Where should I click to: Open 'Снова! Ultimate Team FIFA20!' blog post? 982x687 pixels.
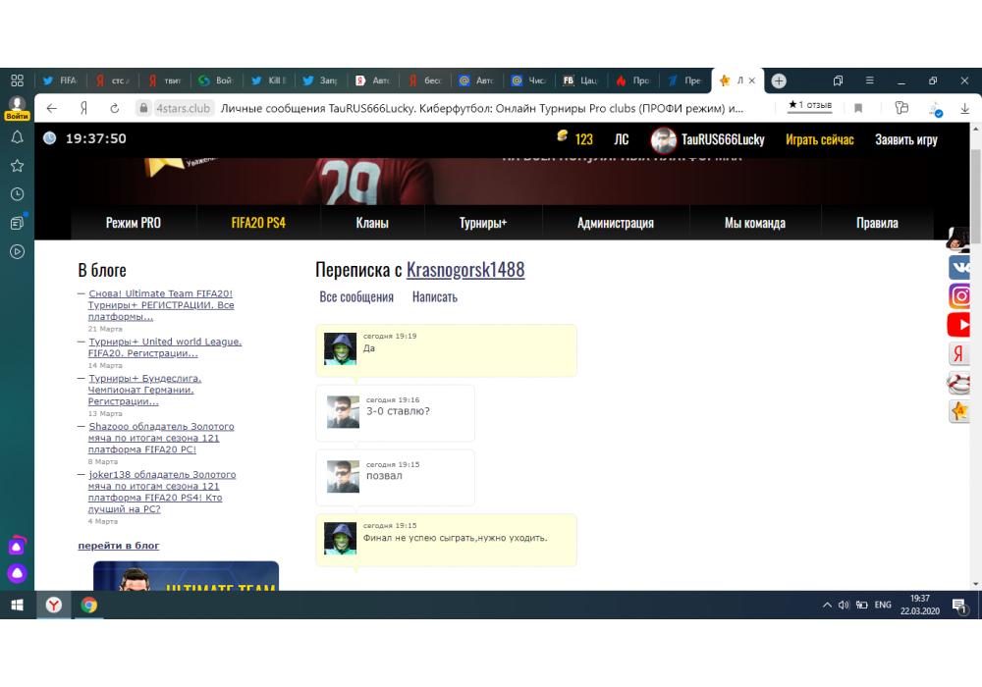coord(161,304)
